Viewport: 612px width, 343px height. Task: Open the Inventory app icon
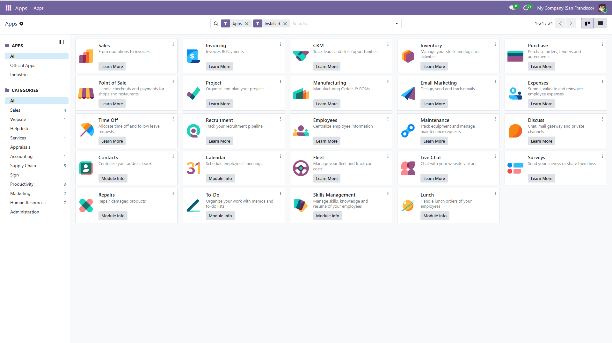click(408, 56)
